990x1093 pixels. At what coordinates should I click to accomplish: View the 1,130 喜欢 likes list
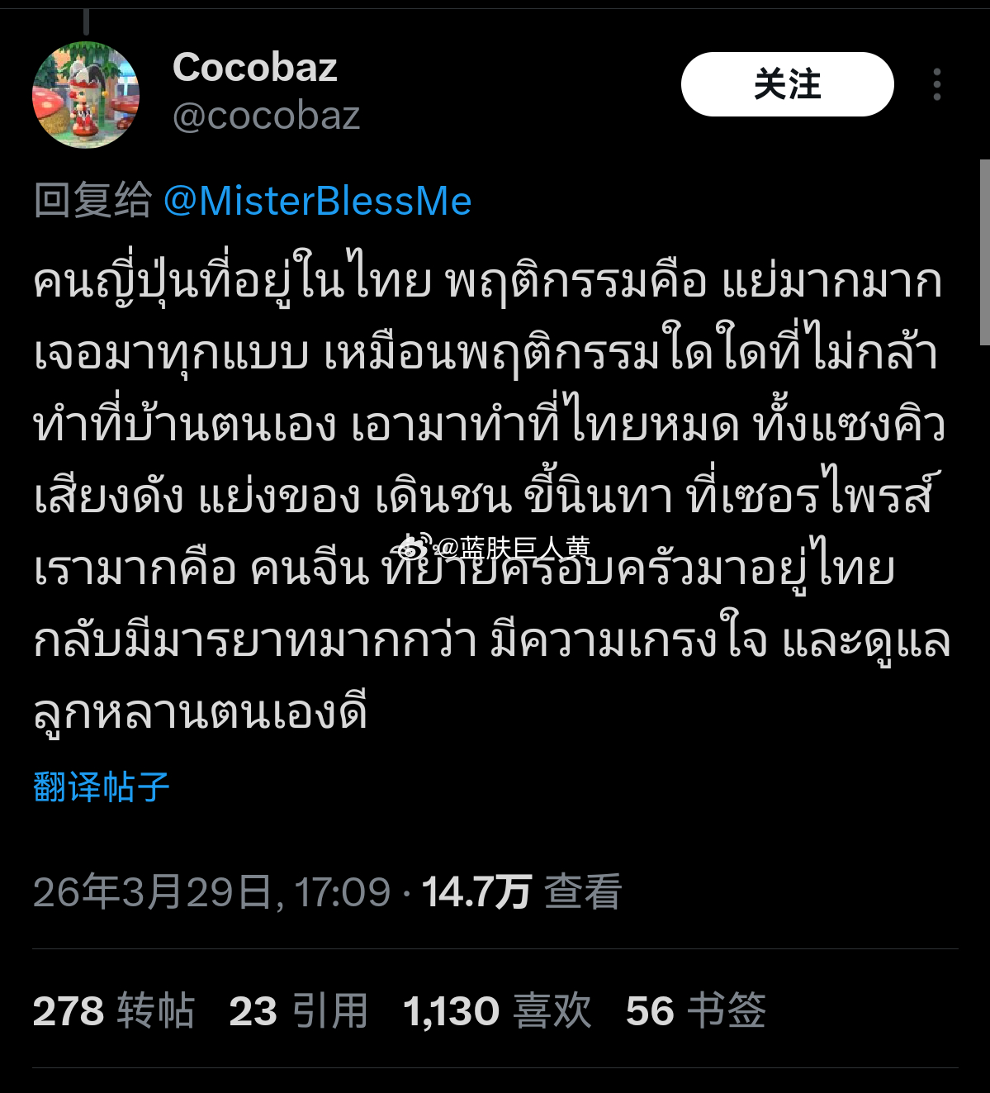[x=497, y=1010]
